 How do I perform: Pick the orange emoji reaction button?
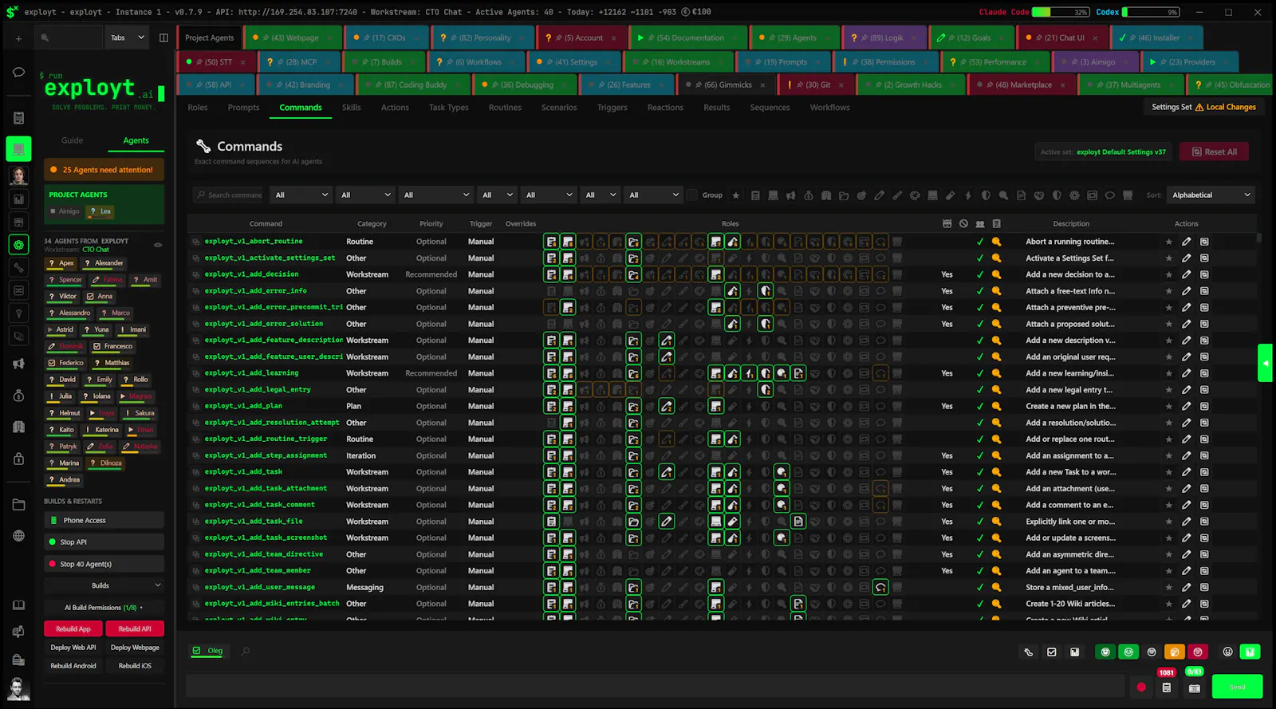1174,652
